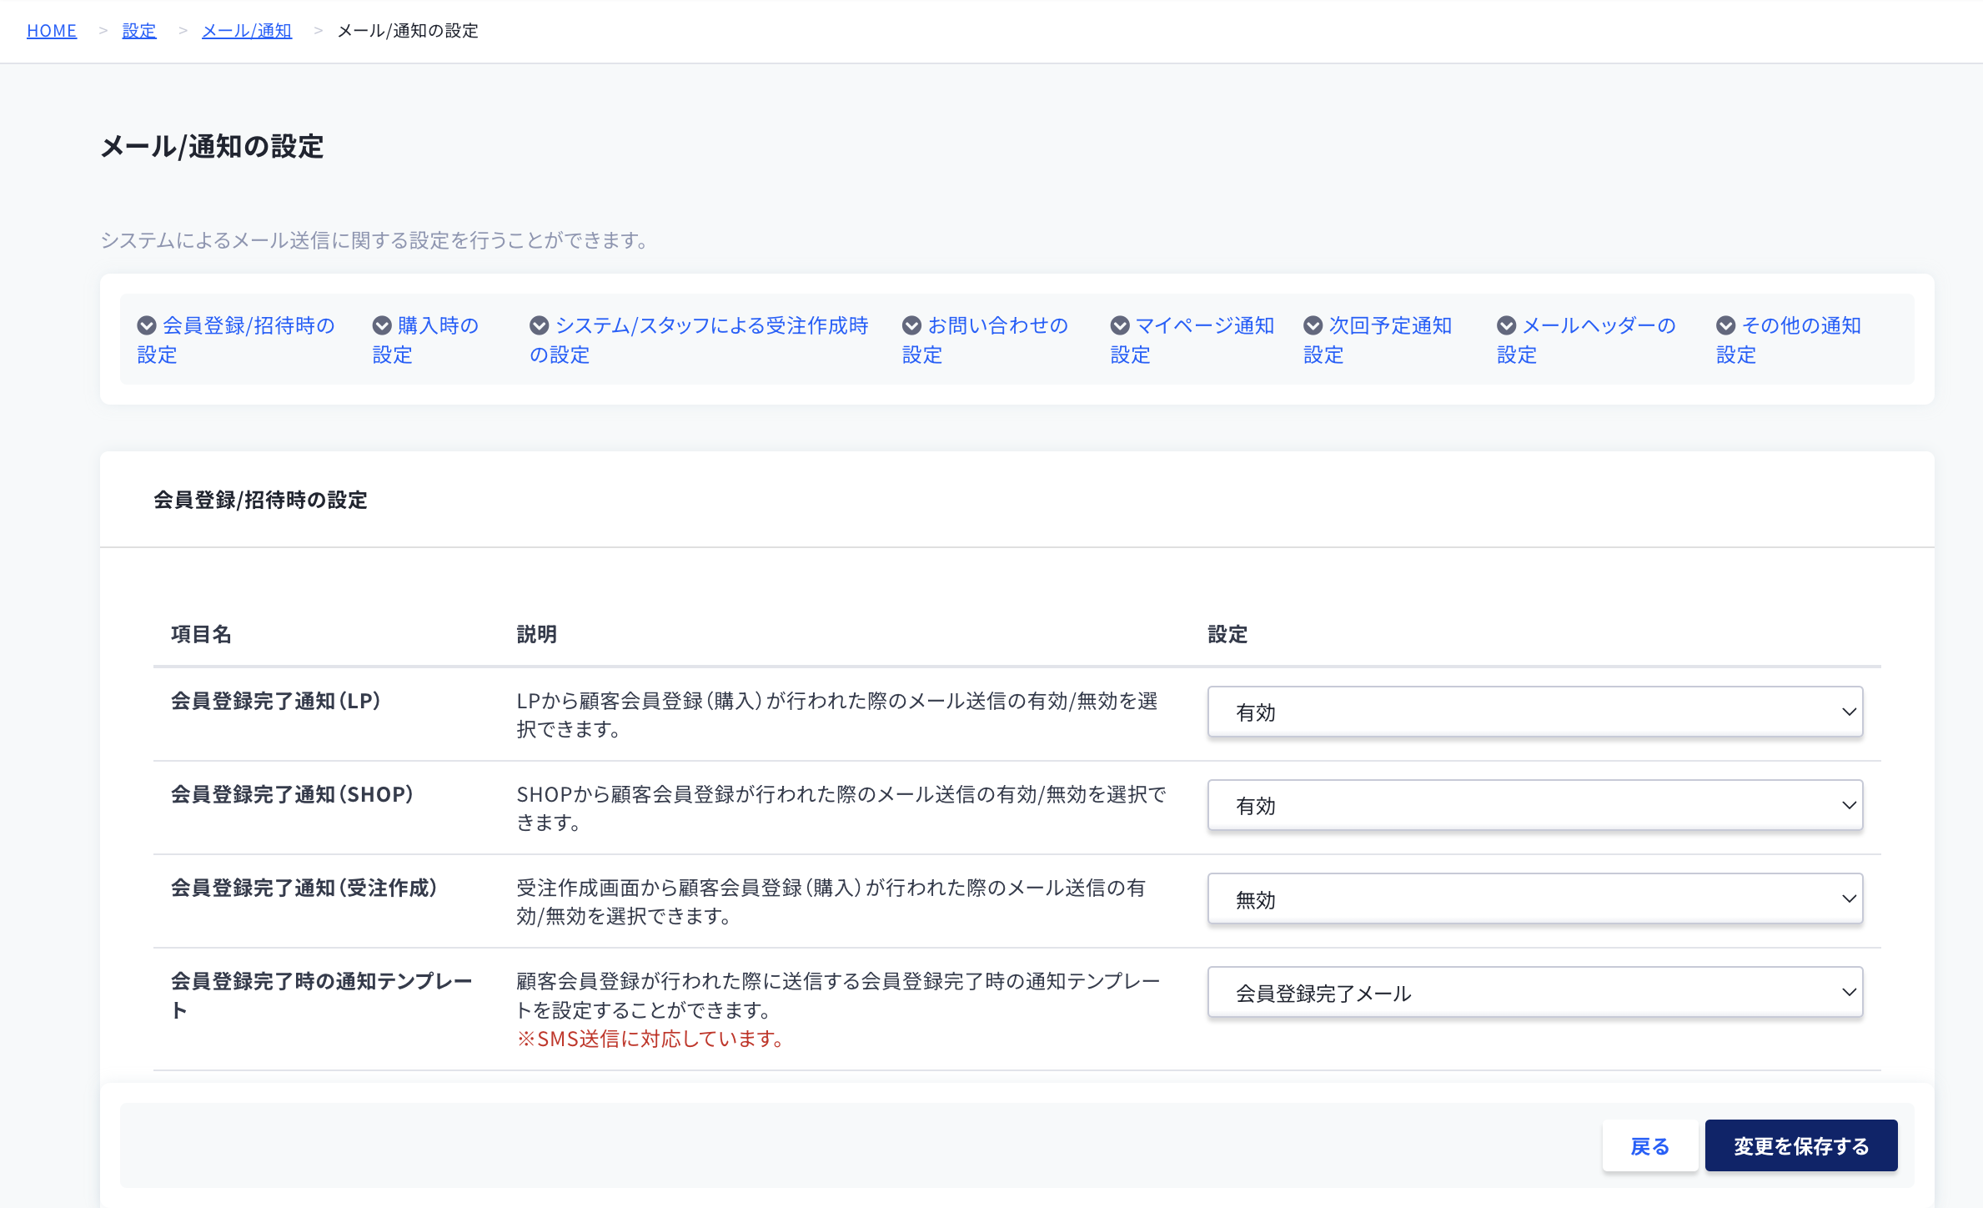
Task: Click the 会員登録完了通知(LP) row label
Action: pyautogui.click(x=276, y=701)
